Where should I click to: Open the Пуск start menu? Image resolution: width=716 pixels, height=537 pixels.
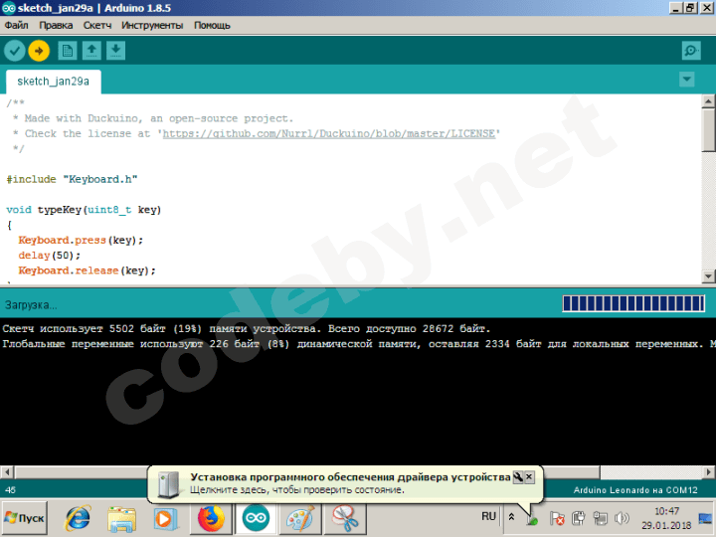point(24,518)
